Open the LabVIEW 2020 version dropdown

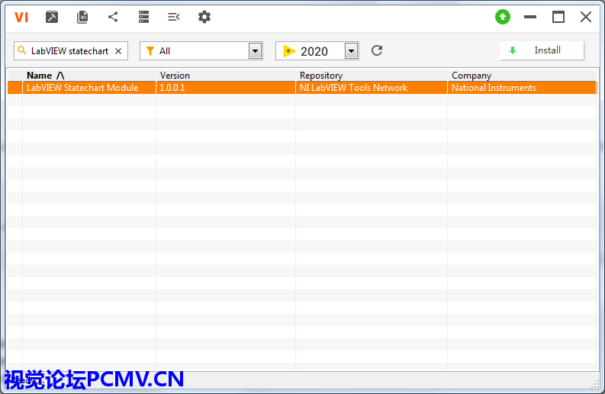point(351,51)
